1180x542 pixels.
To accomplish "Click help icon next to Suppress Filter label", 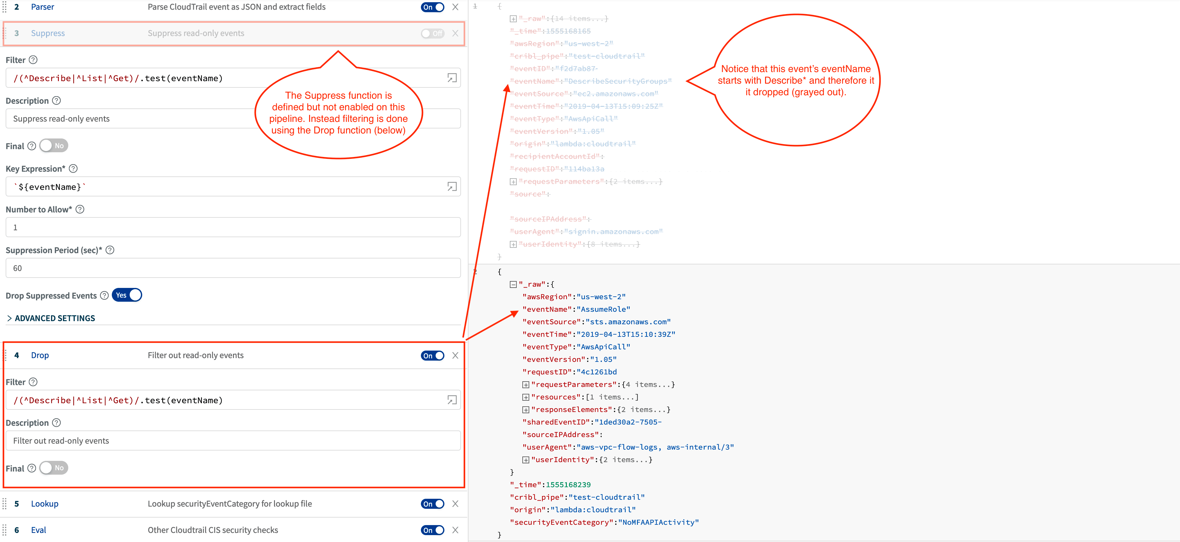I will [33, 60].
